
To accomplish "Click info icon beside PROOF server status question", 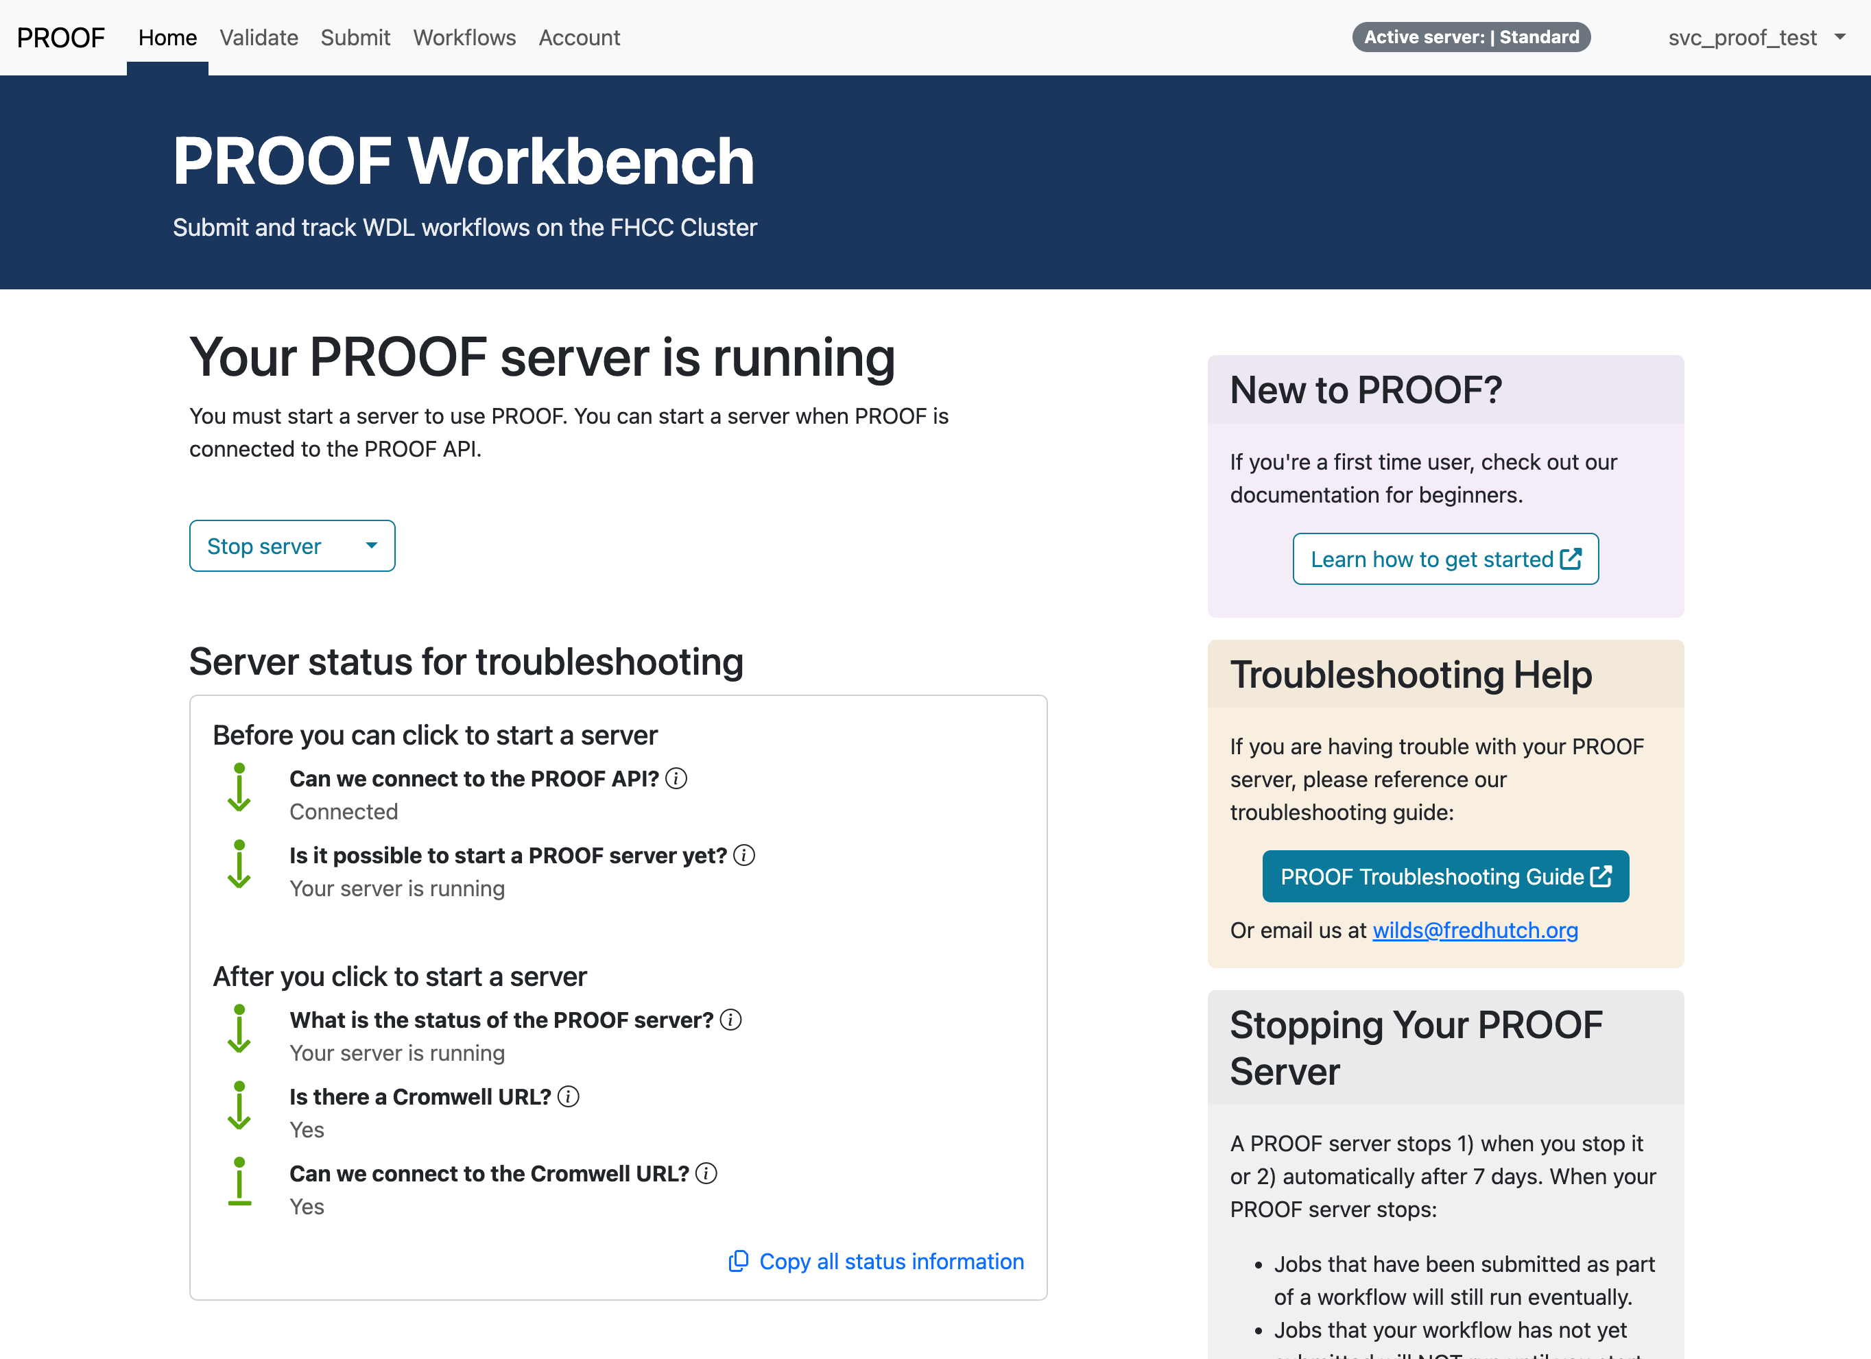I will pos(730,1020).
